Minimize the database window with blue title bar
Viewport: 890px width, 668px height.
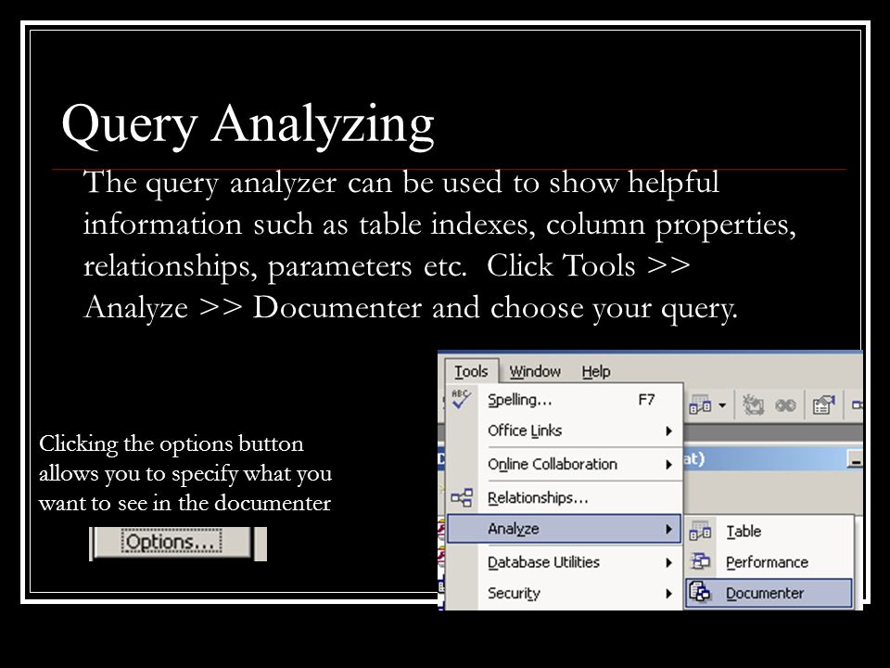coord(855,459)
